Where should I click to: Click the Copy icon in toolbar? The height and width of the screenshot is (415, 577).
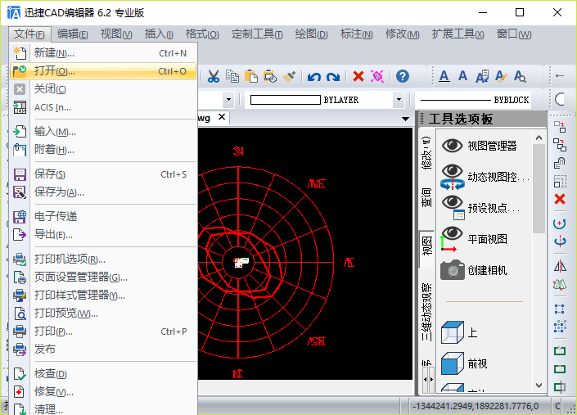click(x=232, y=76)
